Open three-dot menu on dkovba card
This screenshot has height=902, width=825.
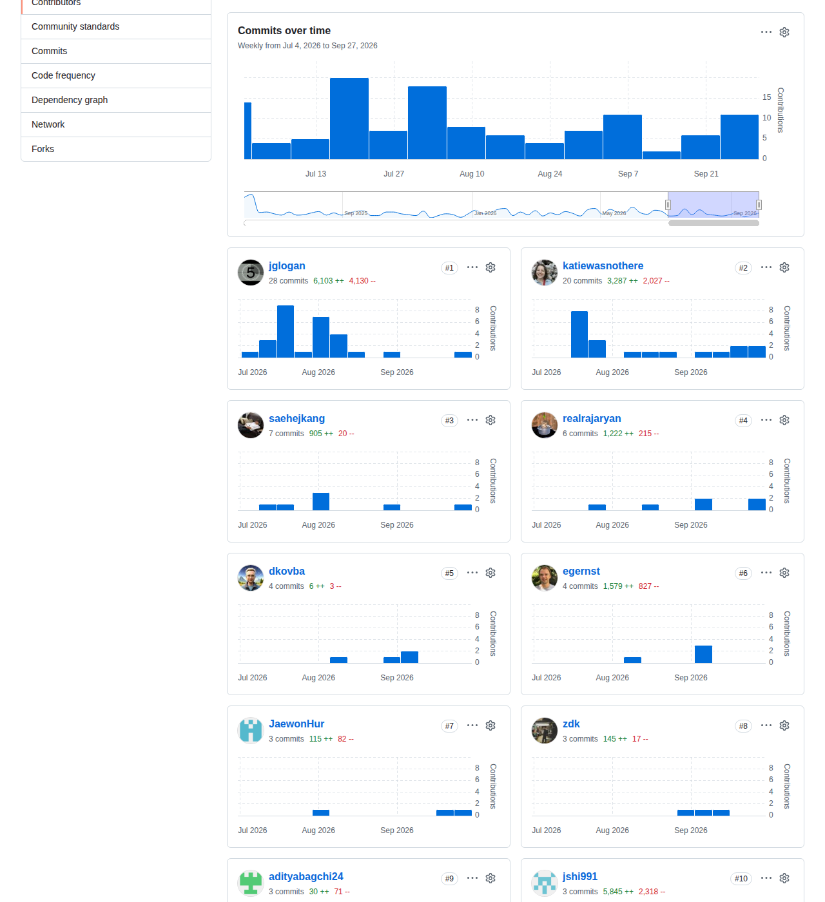point(472,573)
